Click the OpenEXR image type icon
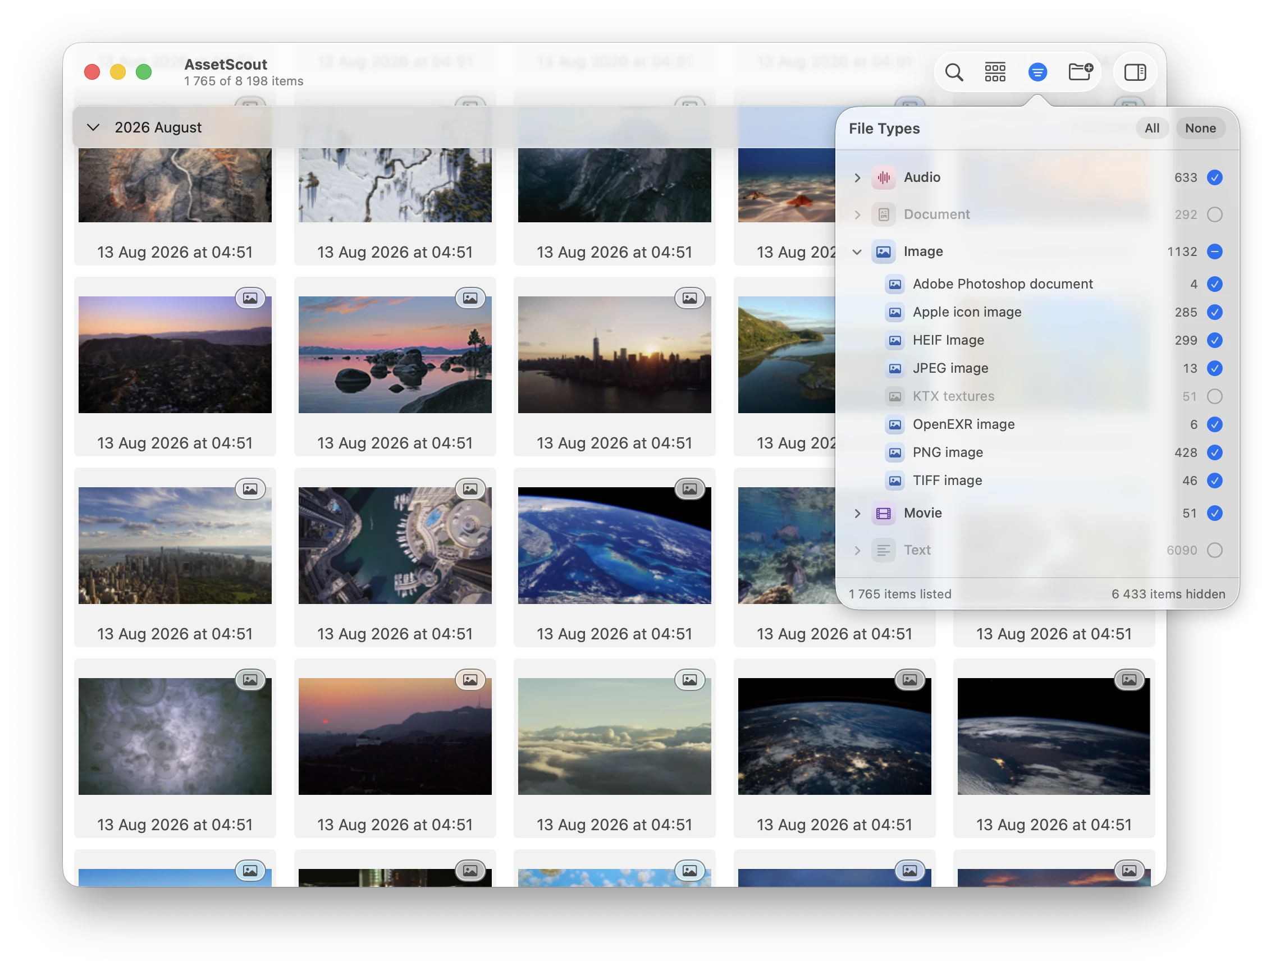The width and height of the screenshot is (1280, 970). click(x=895, y=425)
